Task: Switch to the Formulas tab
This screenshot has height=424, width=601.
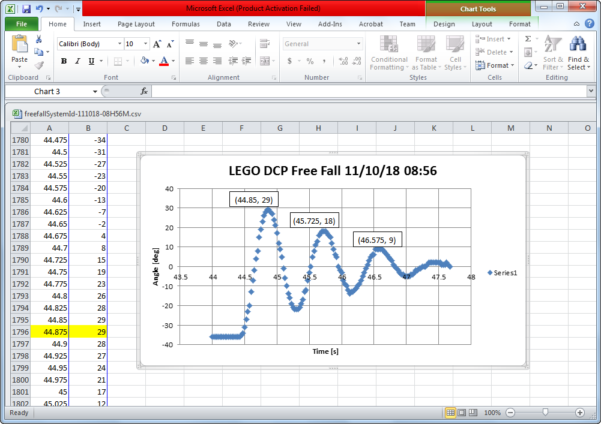Action: click(186, 24)
